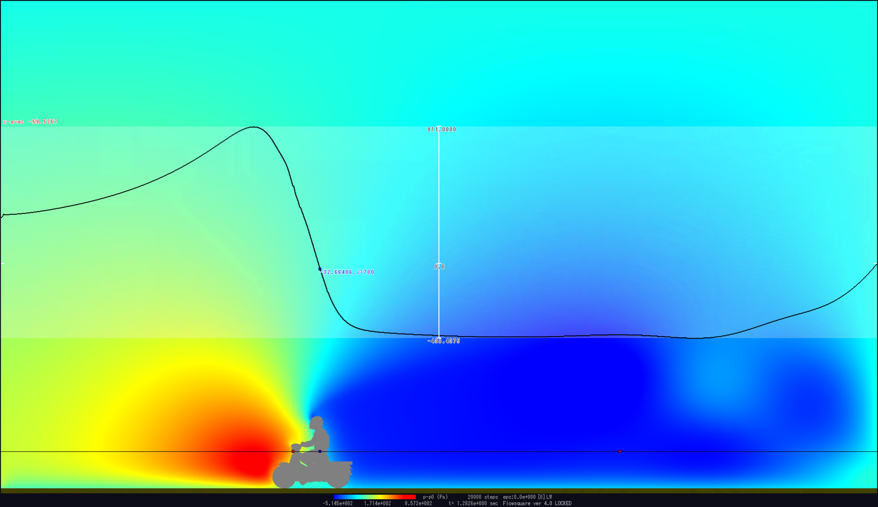Viewport: 878px width, 507px height.
Task: Click the red marker at the probe line start
Action: click(293, 451)
